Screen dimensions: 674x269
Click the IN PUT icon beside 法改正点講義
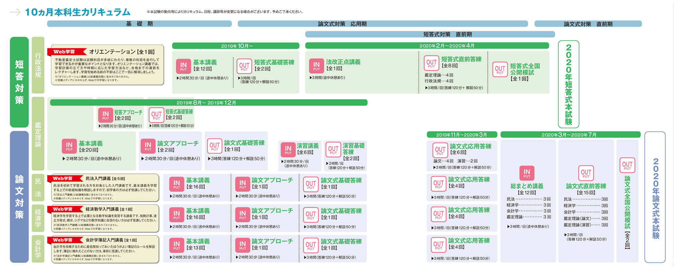tap(316, 66)
